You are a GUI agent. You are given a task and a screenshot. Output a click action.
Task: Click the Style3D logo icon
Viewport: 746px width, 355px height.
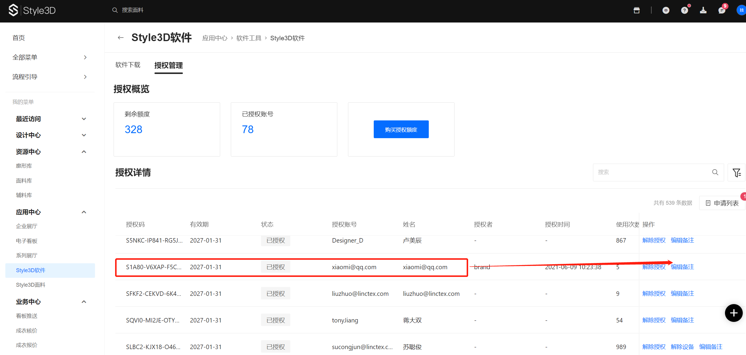[13, 10]
